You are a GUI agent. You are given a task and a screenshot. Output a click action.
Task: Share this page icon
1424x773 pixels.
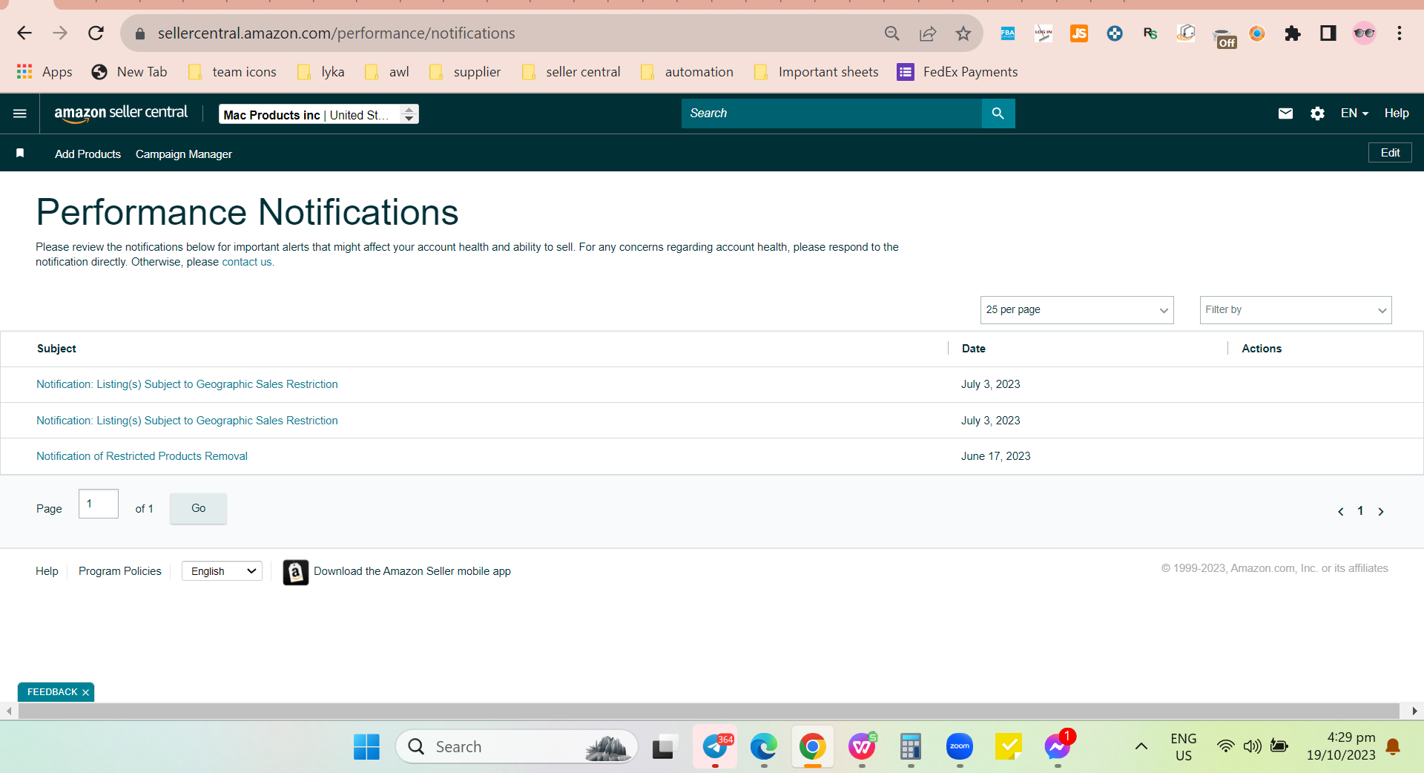[927, 33]
